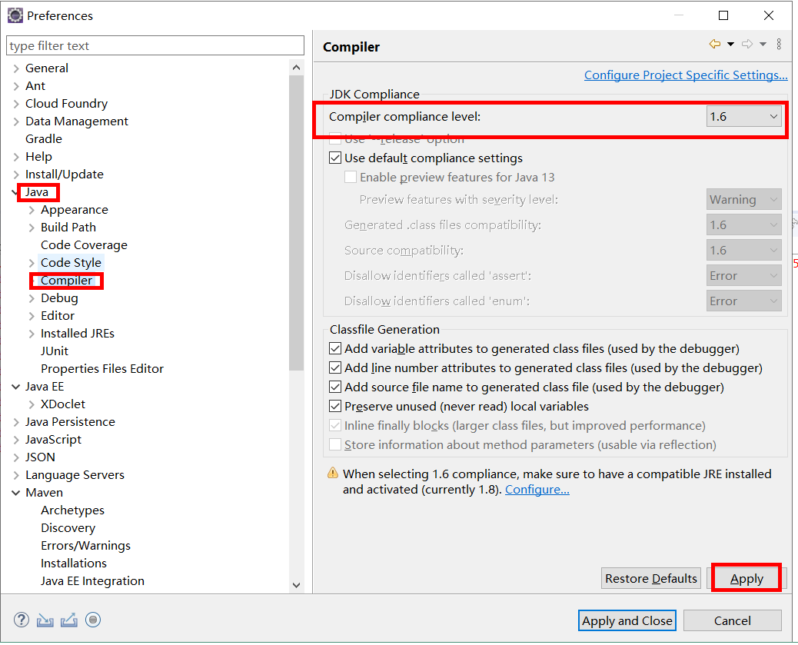Click the Cancel button
This screenshot has height=645, width=798.
[x=733, y=621]
